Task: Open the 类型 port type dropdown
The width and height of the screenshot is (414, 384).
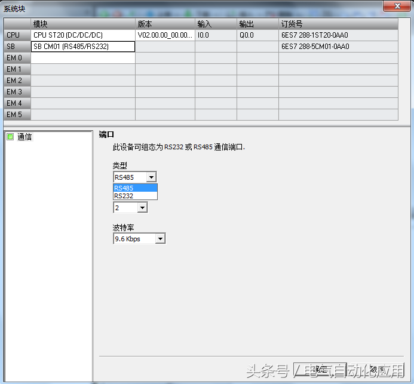Action: click(x=151, y=177)
